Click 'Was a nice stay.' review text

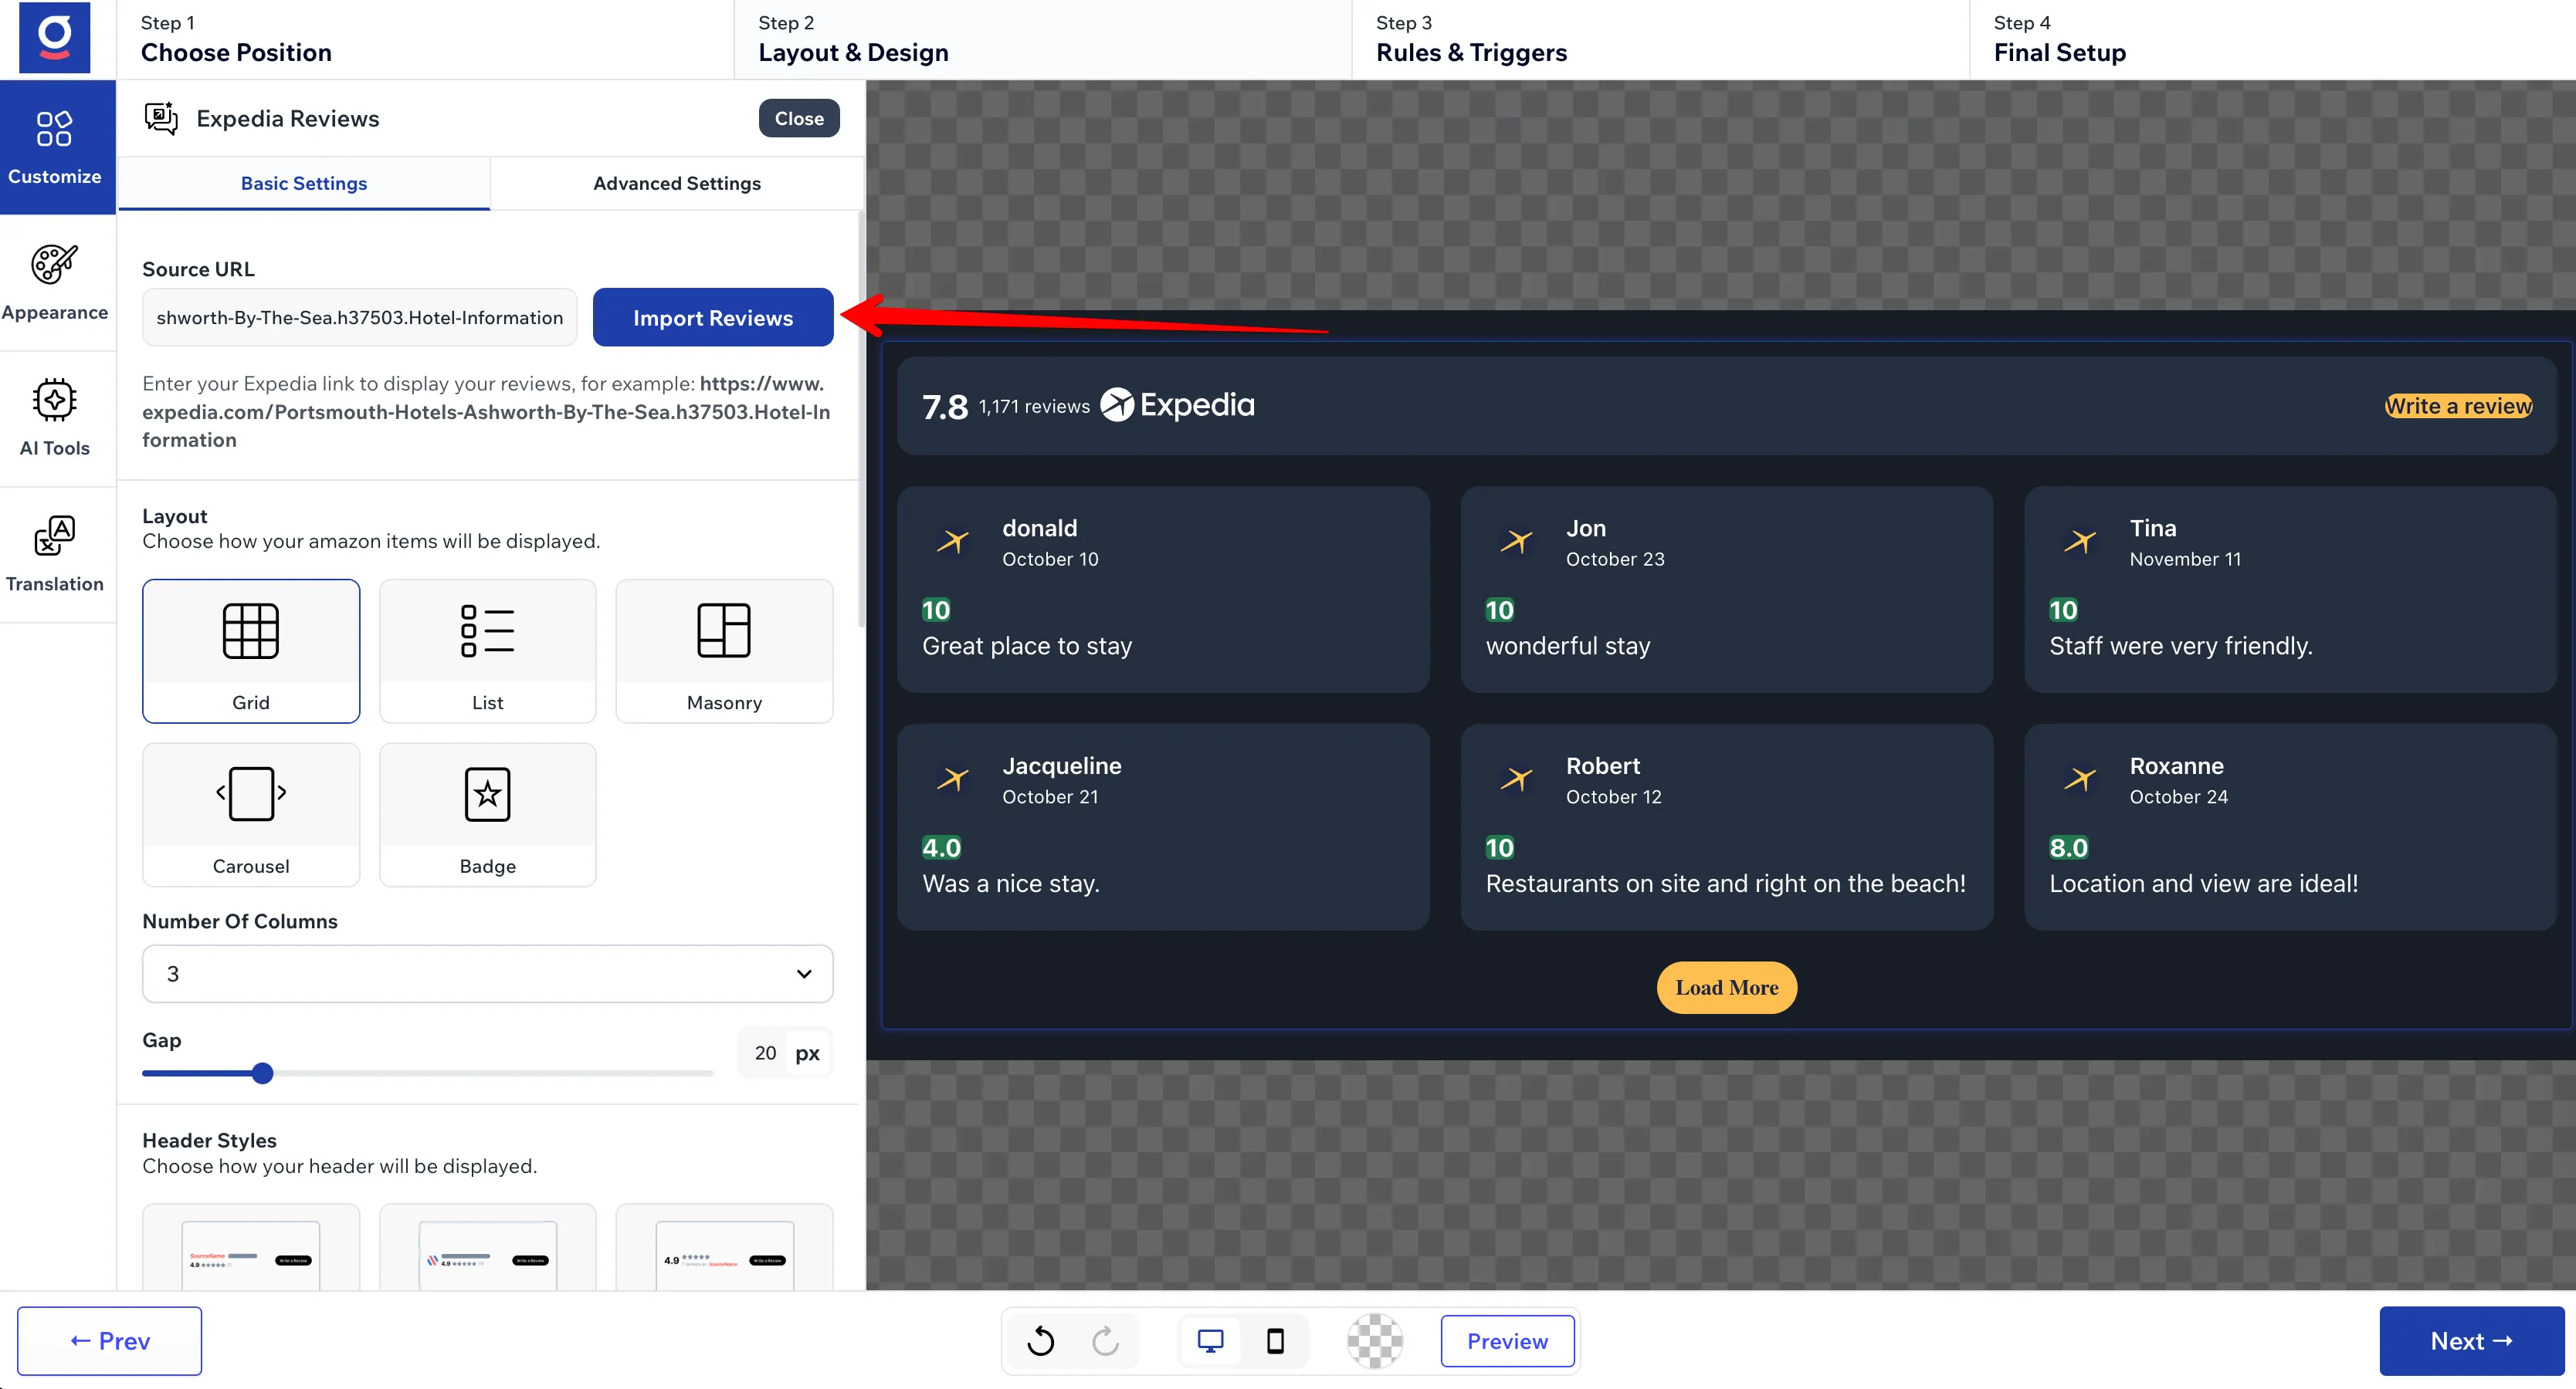(x=1010, y=884)
